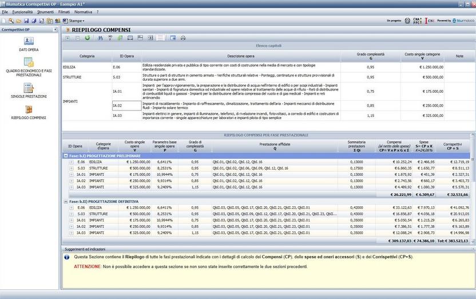Click the blue save disk icon

click(x=26, y=21)
